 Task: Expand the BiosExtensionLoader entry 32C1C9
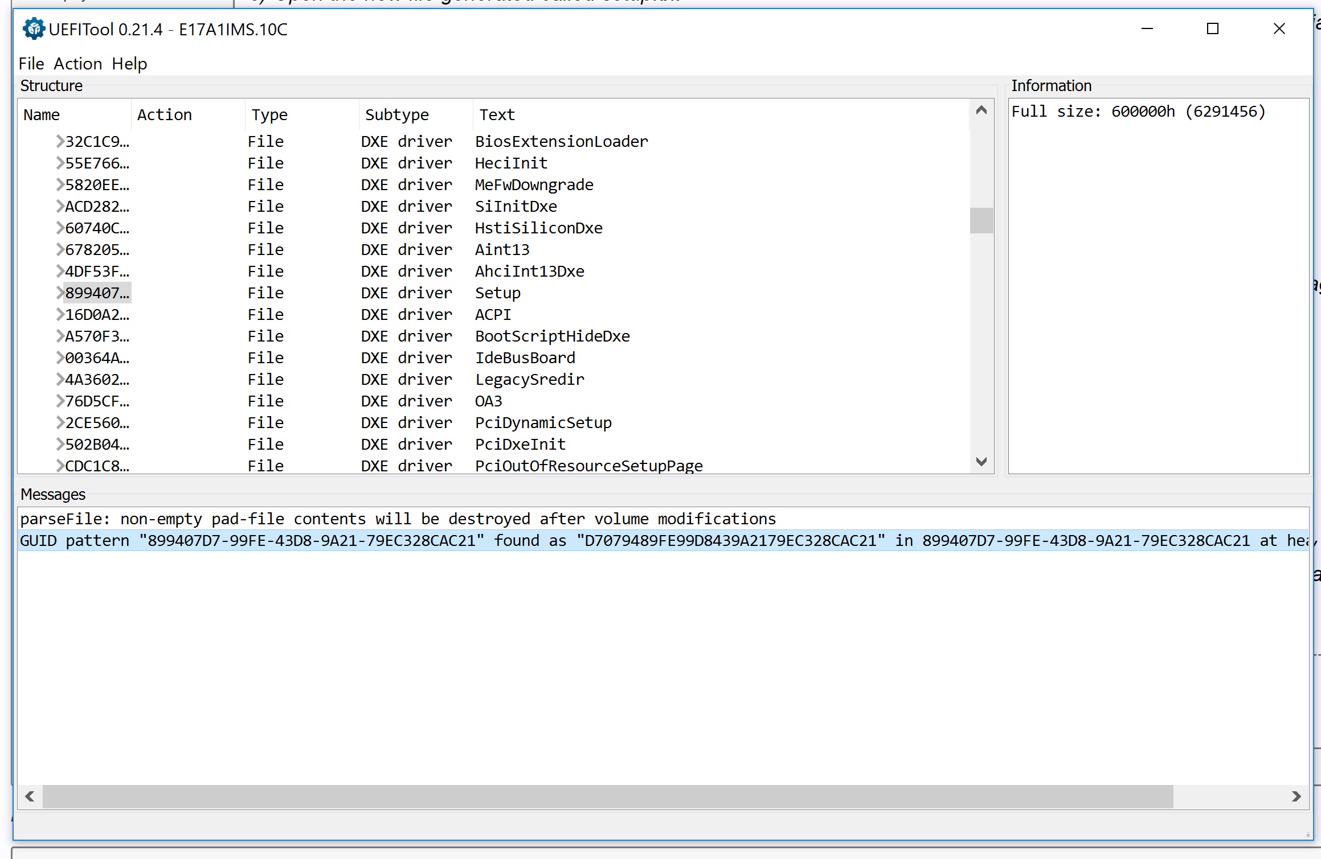click(x=60, y=141)
